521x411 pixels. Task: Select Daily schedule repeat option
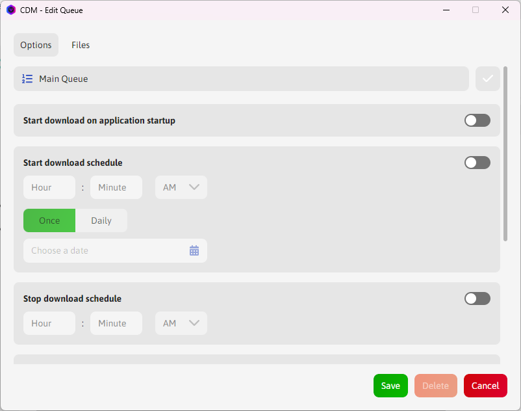coord(101,220)
